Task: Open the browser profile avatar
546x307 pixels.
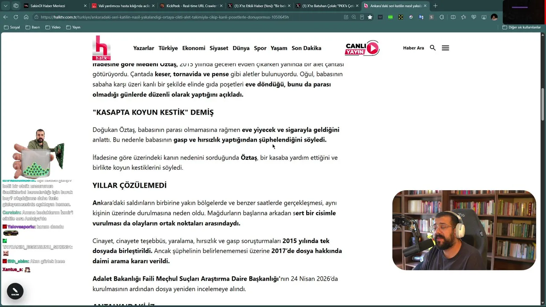Action: pyautogui.click(x=494, y=17)
